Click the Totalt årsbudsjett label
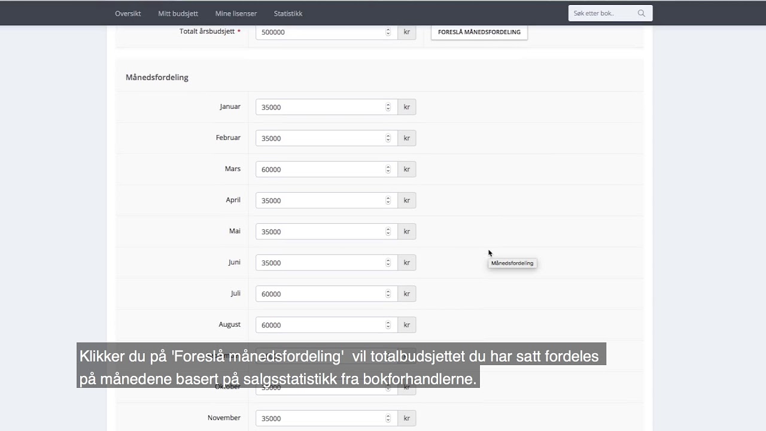Viewport: 766px width, 431px height. tap(210, 31)
